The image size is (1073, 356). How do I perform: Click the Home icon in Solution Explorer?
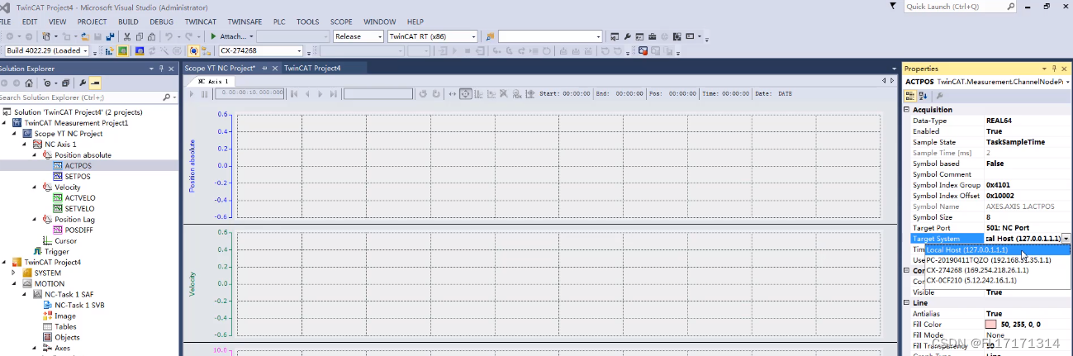pyautogui.click(x=29, y=83)
